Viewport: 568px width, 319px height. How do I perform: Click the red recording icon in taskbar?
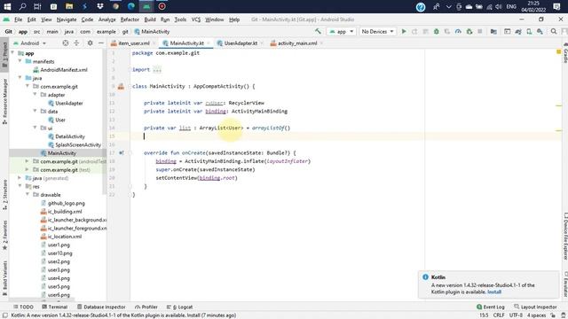coord(162,6)
